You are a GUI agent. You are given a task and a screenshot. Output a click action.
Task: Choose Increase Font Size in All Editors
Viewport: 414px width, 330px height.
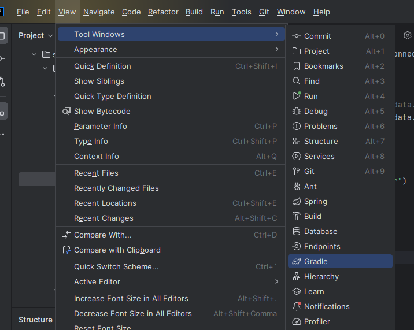click(x=171, y=298)
